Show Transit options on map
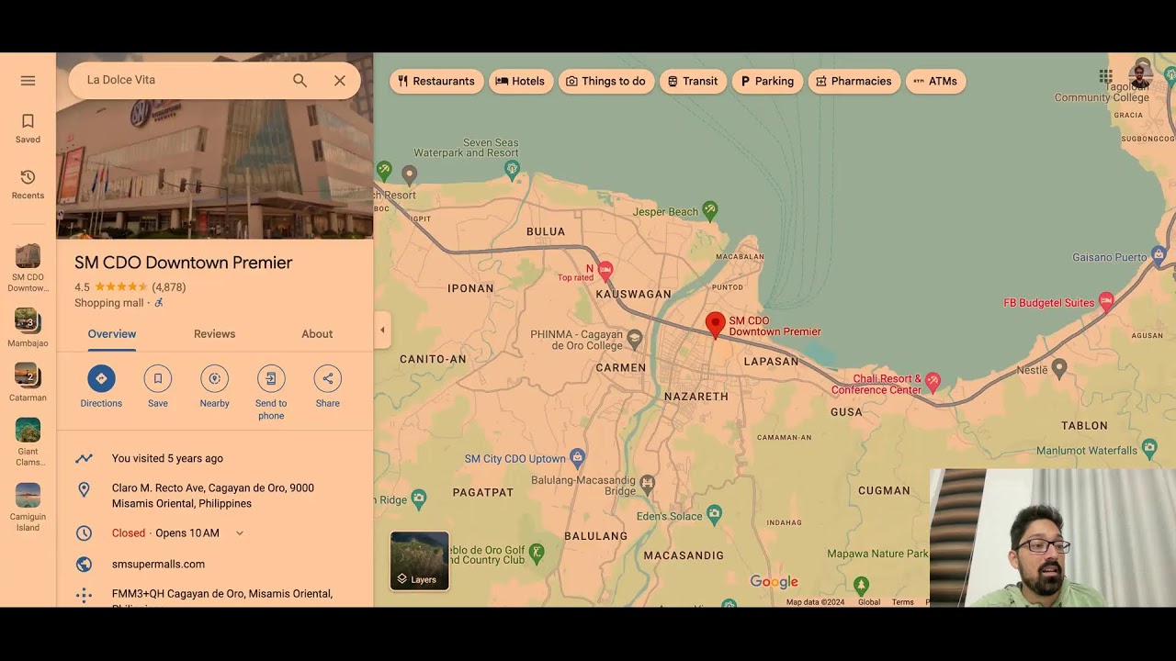This screenshot has width=1176, height=661. (x=693, y=81)
